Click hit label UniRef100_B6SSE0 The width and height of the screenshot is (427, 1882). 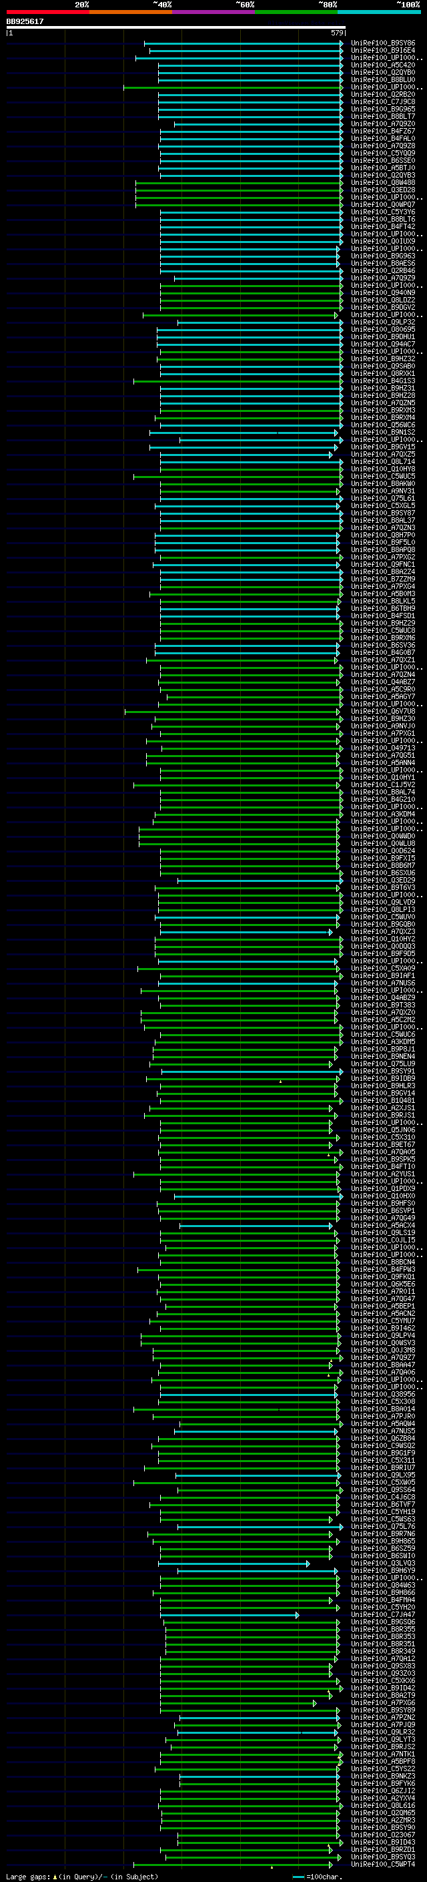pos(382,161)
